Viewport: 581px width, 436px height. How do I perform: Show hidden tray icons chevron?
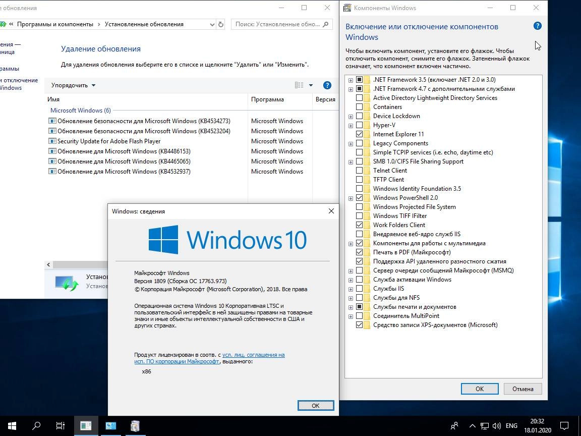click(472, 425)
